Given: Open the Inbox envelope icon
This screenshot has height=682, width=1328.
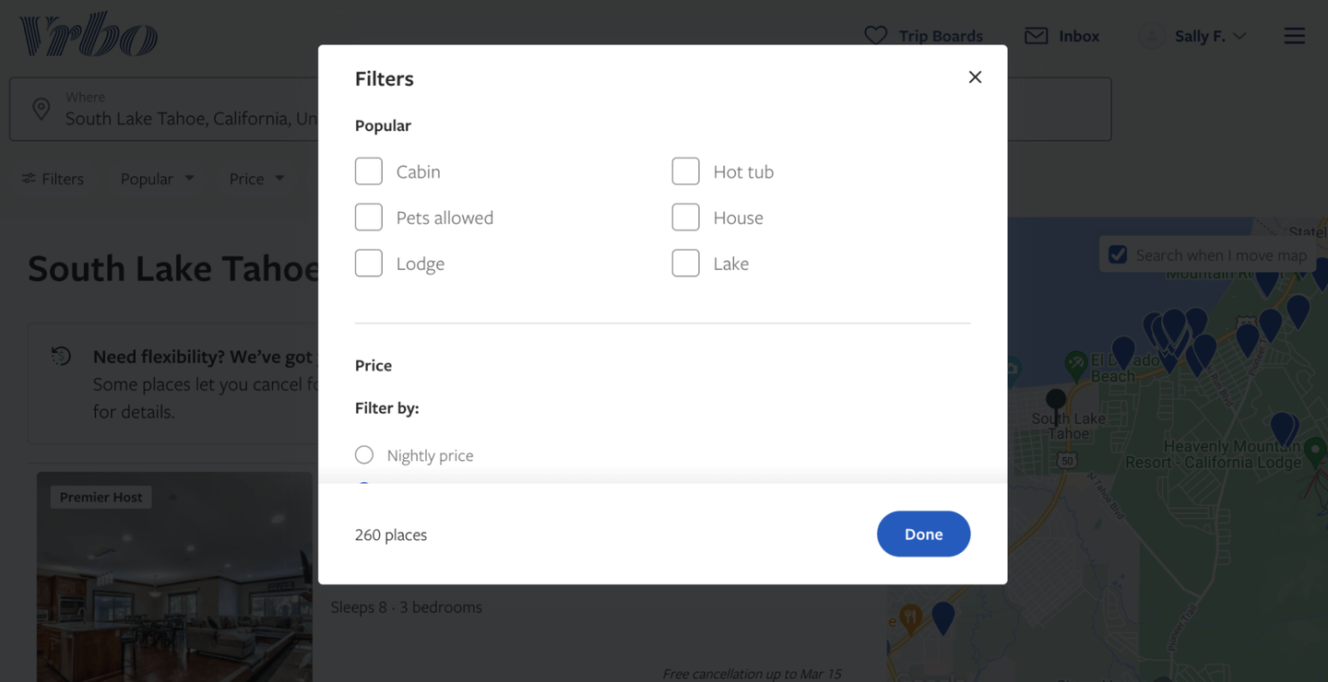Looking at the screenshot, I should (1036, 36).
